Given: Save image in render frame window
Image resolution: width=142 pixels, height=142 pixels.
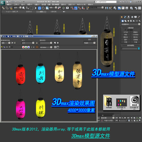Looking at the screenshot, I should [x=2, y=47].
